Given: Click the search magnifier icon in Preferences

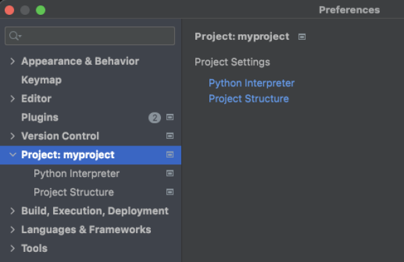Looking at the screenshot, I should 15,36.
